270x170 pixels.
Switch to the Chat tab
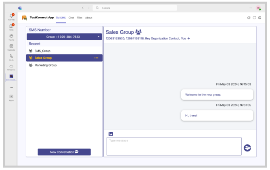[71, 18]
